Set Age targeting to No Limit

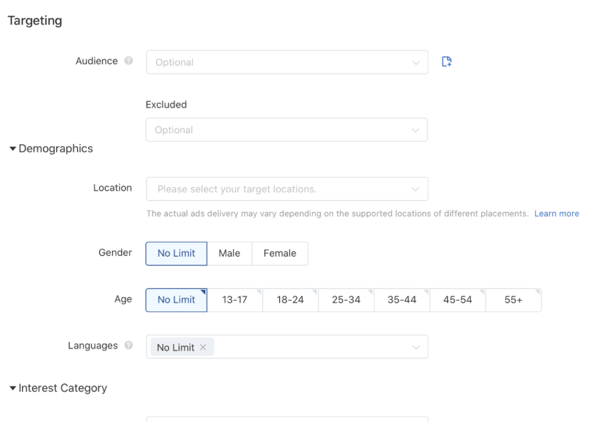pyautogui.click(x=176, y=299)
